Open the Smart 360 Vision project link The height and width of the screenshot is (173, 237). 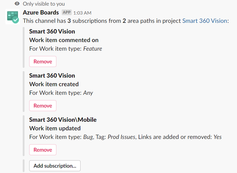pos(205,21)
